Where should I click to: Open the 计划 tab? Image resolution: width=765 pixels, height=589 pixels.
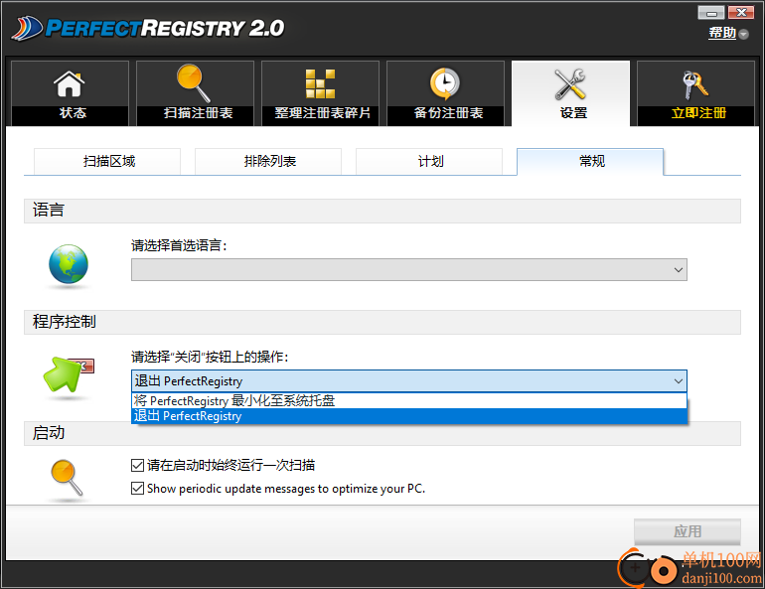point(429,161)
